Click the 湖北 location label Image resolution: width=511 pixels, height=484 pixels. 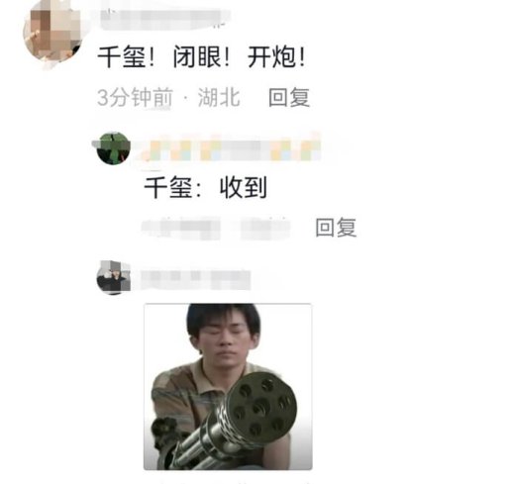(219, 97)
